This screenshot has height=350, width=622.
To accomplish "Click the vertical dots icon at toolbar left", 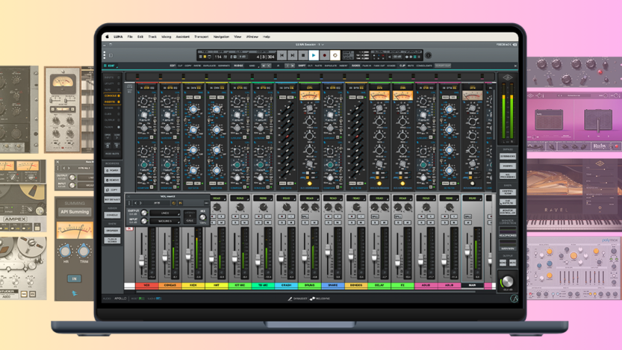I will (105, 55).
